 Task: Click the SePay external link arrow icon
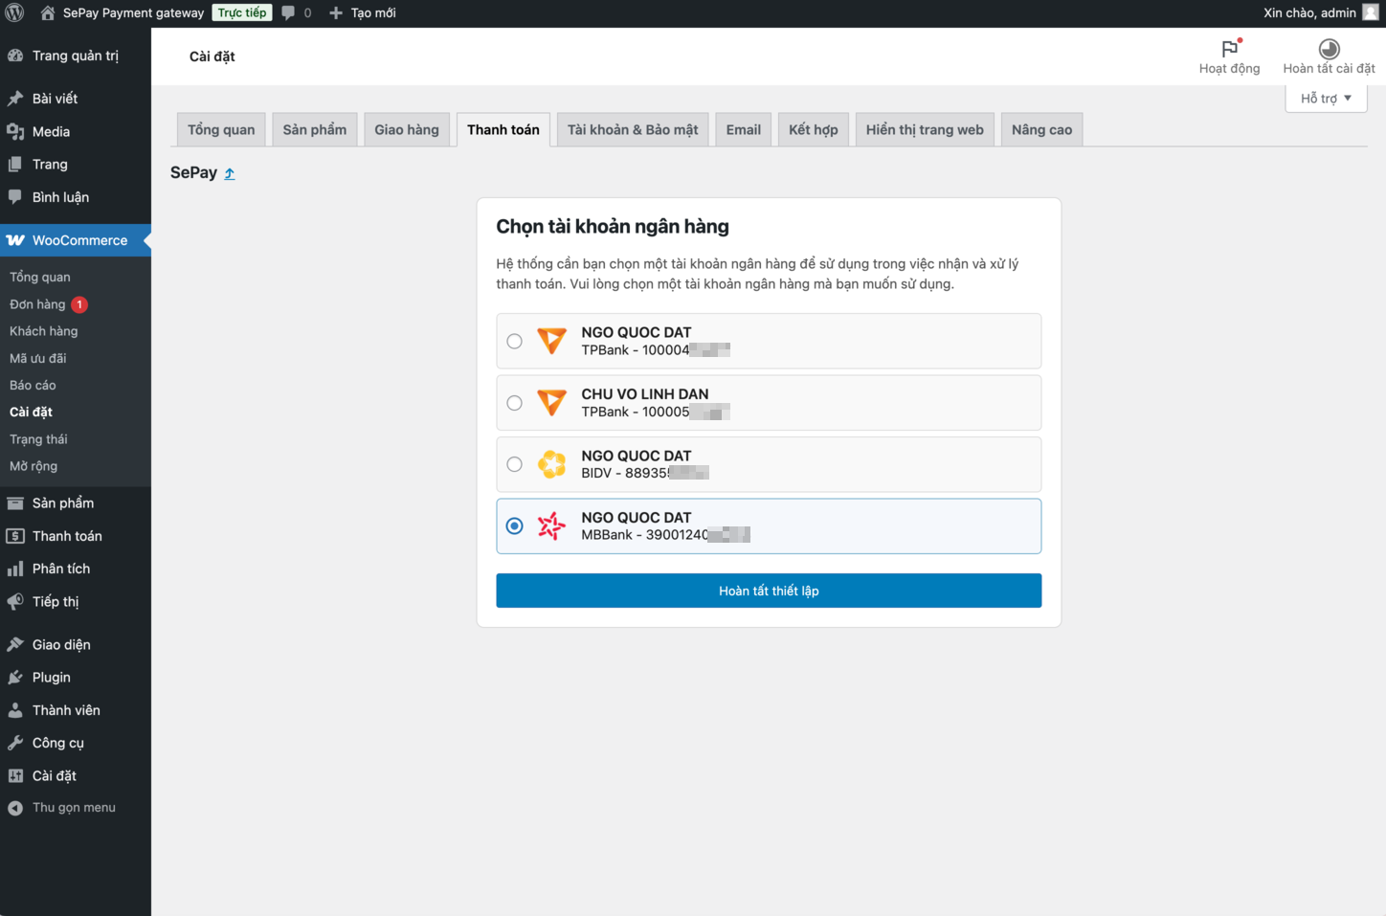tap(230, 173)
